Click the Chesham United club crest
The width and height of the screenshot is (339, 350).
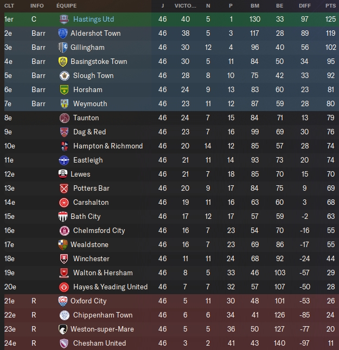click(63, 343)
